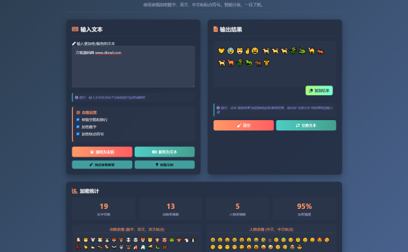This screenshot has width=408, height=252.
Task: Click the anxious sweating face in output
Action: click(x=231, y=51)
